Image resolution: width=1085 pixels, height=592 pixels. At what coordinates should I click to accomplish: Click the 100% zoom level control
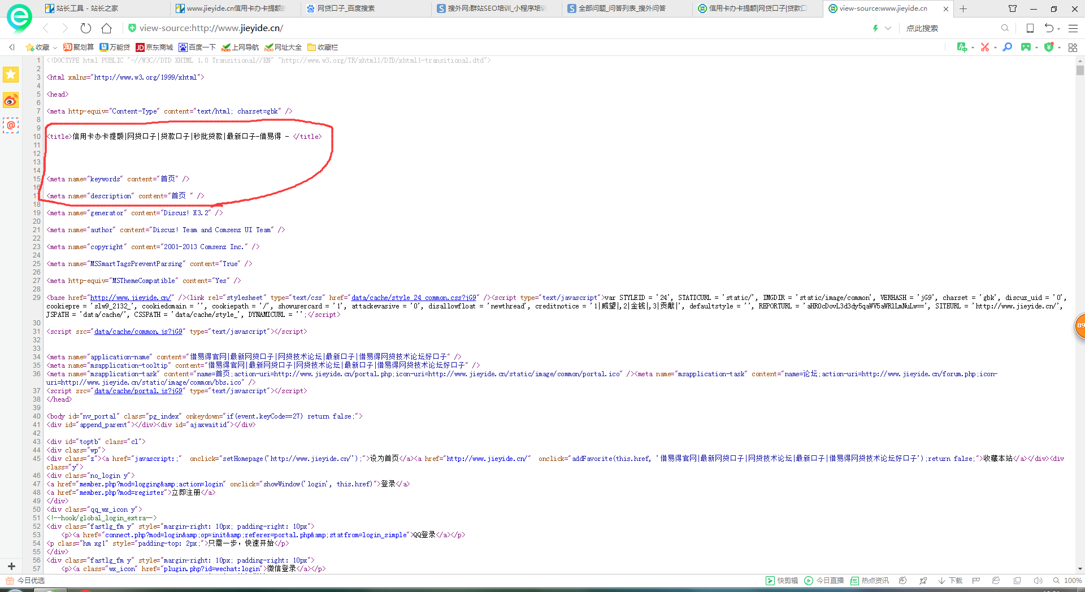tap(1072, 581)
